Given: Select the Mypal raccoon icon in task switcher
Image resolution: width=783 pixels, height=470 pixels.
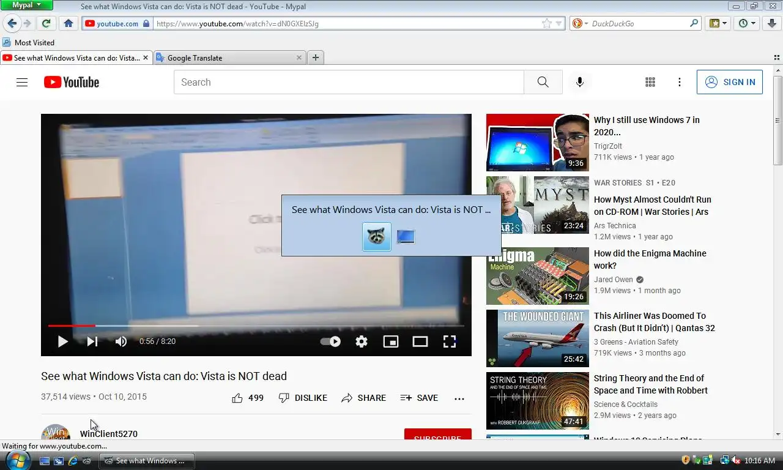Looking at the screenshot, I should [377, 236].
